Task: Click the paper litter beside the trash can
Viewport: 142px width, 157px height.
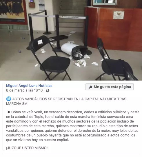Action: coord(81,63)
